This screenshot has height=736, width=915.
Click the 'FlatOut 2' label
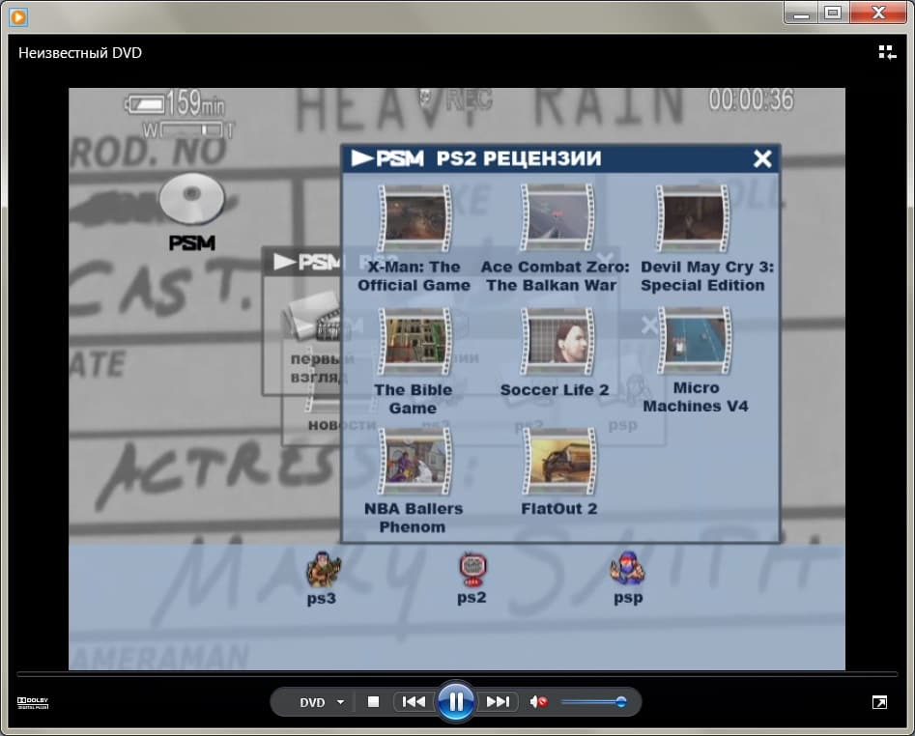(559, 509)
